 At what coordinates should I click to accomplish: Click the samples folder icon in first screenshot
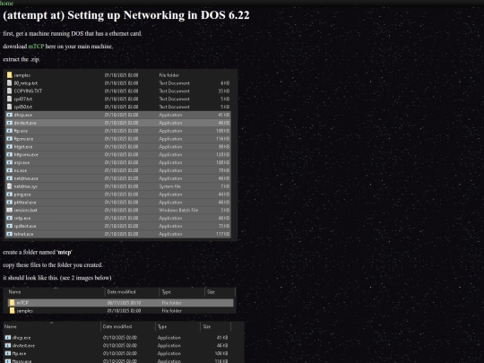(x=10, y=75)
